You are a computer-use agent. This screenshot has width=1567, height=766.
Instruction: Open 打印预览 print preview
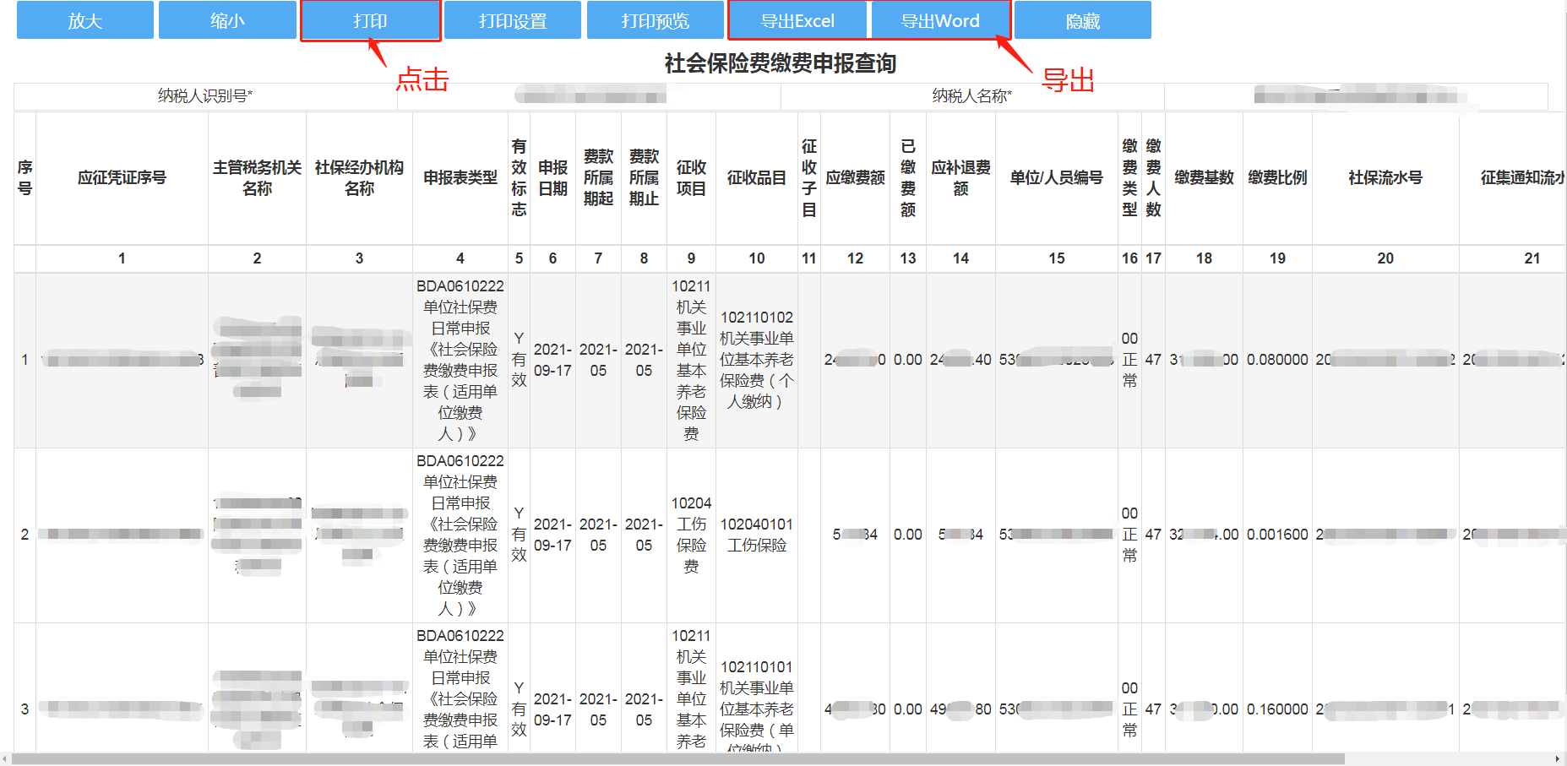656,20
